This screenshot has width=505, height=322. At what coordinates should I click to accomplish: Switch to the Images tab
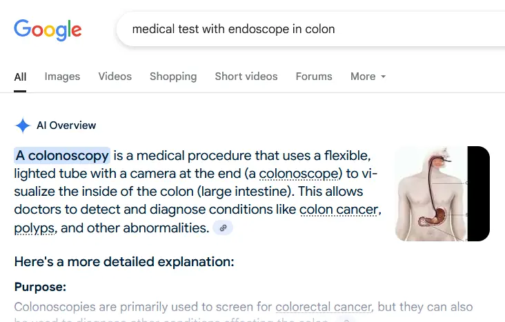[x=62, y=77]
